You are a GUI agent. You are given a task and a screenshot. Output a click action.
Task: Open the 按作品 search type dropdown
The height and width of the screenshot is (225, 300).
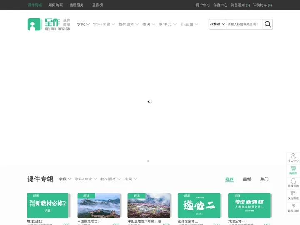[217, 24]
